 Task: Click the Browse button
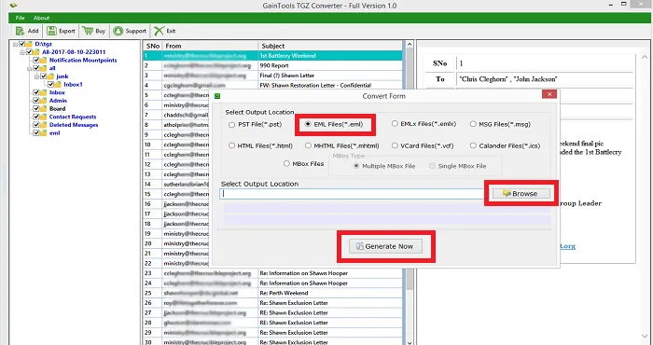[x=521, y=194]
